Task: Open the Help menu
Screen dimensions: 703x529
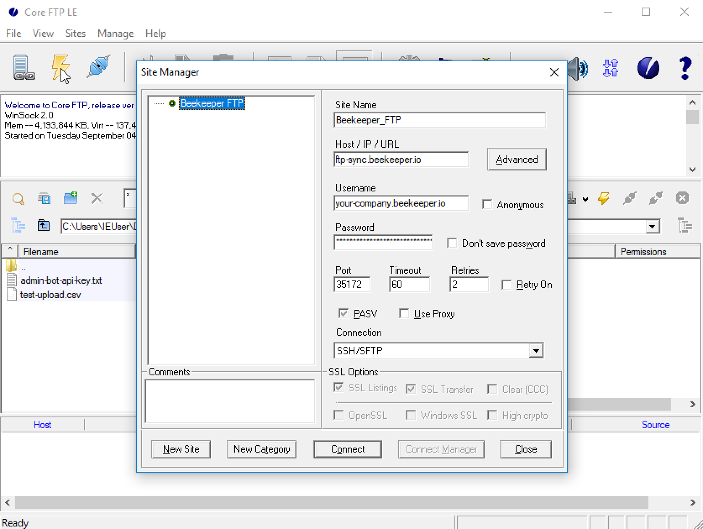Action: click(x=156, y=34)
